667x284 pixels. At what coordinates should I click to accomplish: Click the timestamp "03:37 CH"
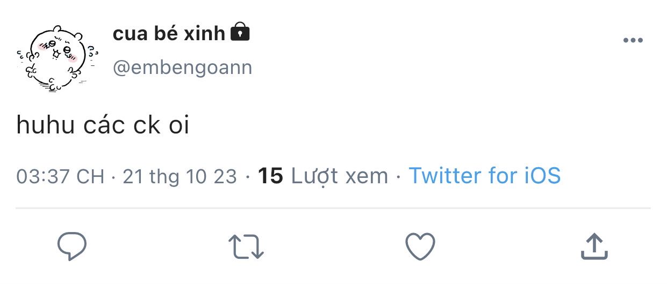[60, 176]
